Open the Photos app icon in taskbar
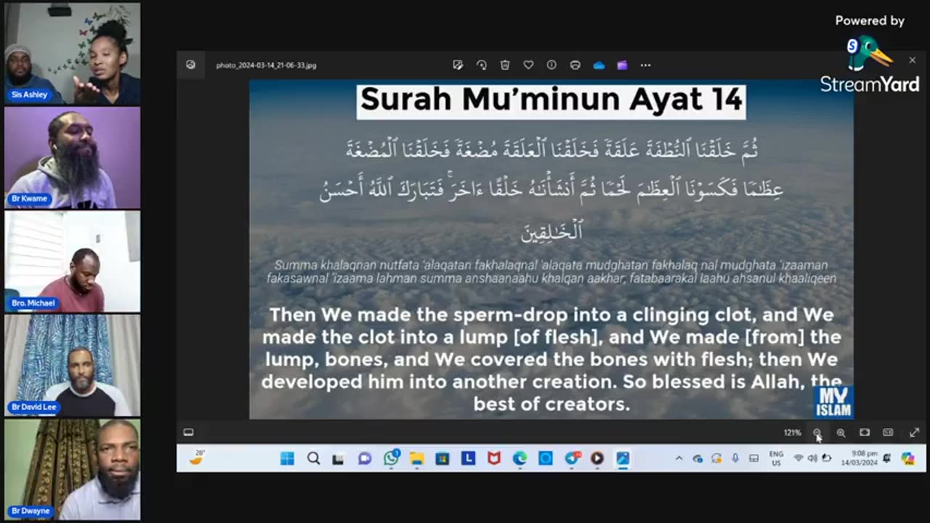Viewport: 930px width, 523px height. [x=623, y=458]
